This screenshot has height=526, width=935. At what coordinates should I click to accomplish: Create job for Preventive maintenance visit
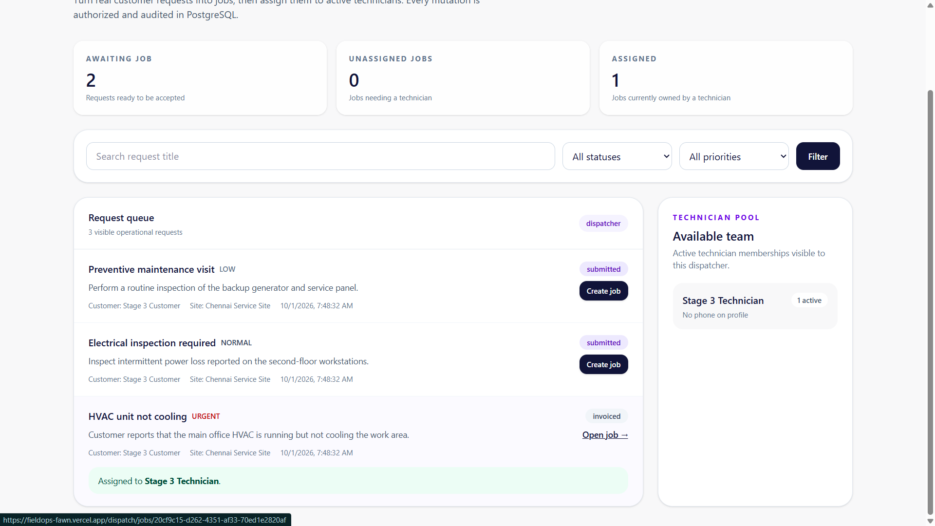(x=603, y=291)
